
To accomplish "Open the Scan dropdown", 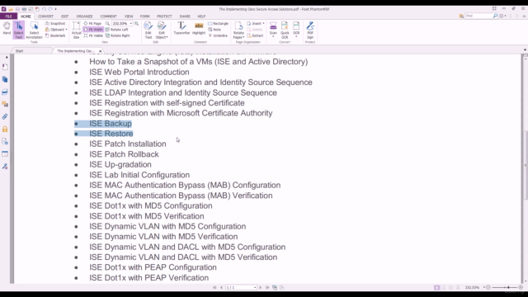I will [x=273, y=30].
